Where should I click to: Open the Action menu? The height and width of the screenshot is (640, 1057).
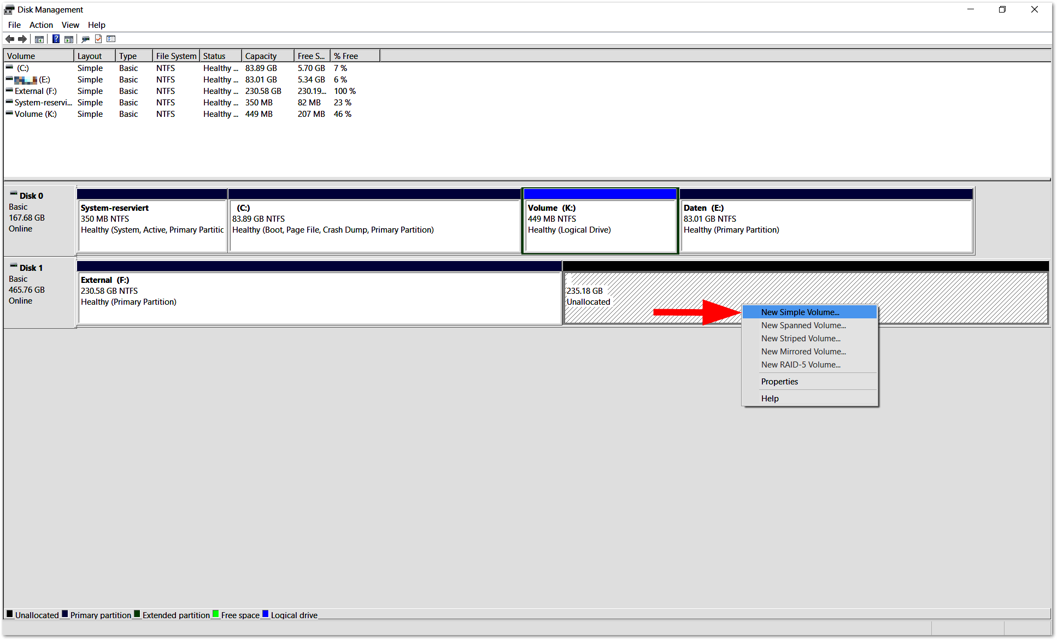(x=41, y=25)
